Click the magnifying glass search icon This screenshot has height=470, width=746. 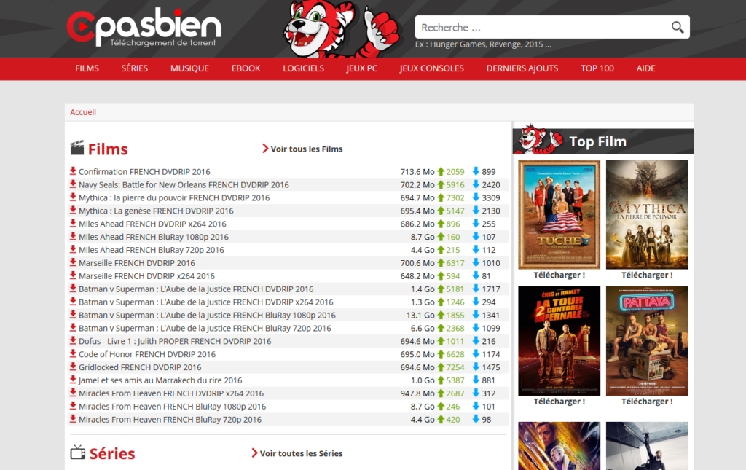pyautogui.click(x=677, y=28)
